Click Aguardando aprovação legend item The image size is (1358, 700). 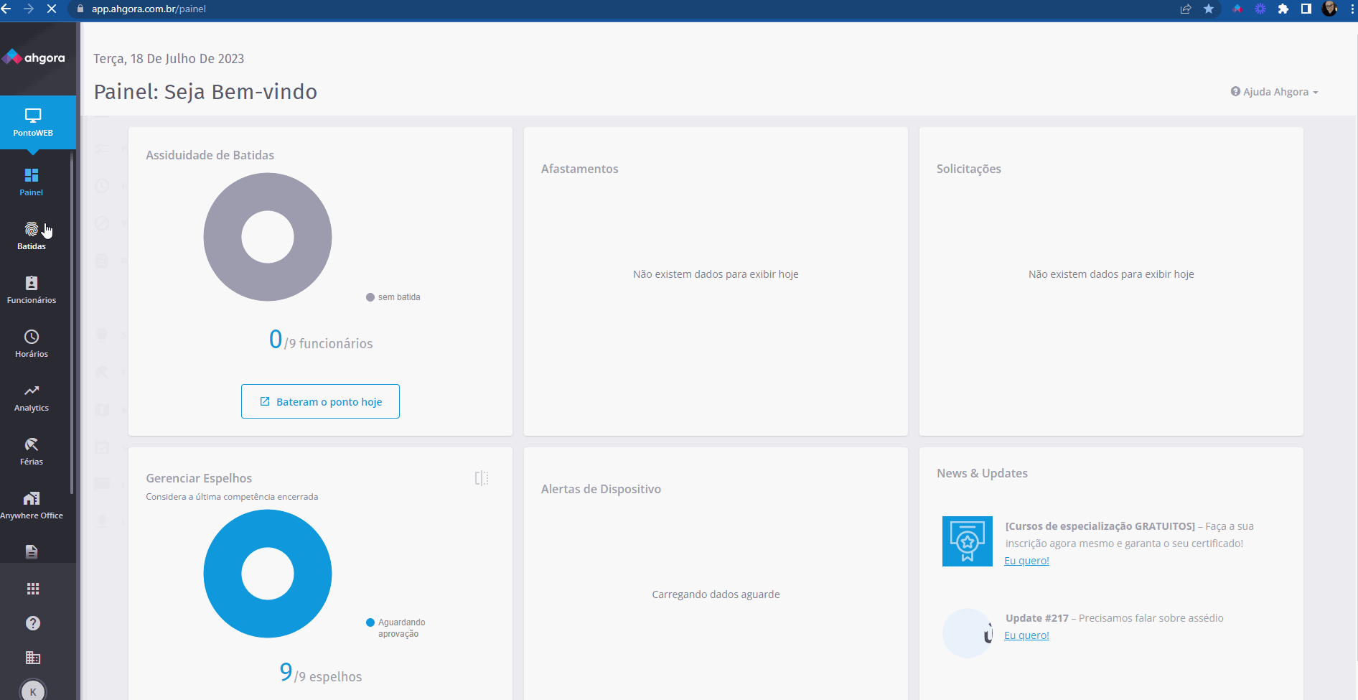(395, 628)
